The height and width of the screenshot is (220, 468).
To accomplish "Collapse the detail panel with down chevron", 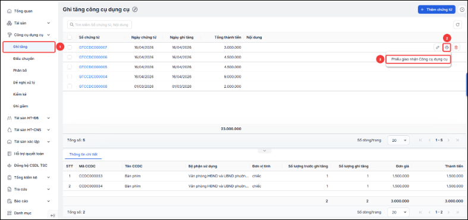I will coord(265,151).
